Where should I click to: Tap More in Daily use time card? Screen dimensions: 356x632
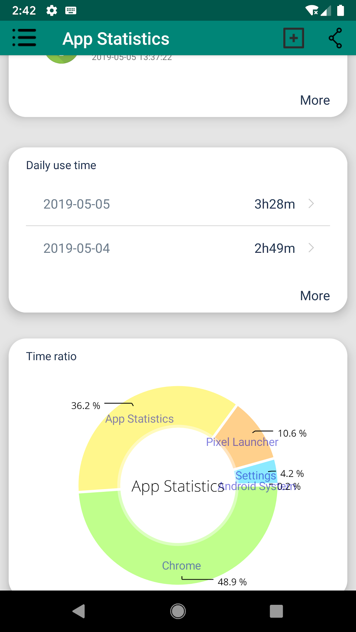pos(315,296)
